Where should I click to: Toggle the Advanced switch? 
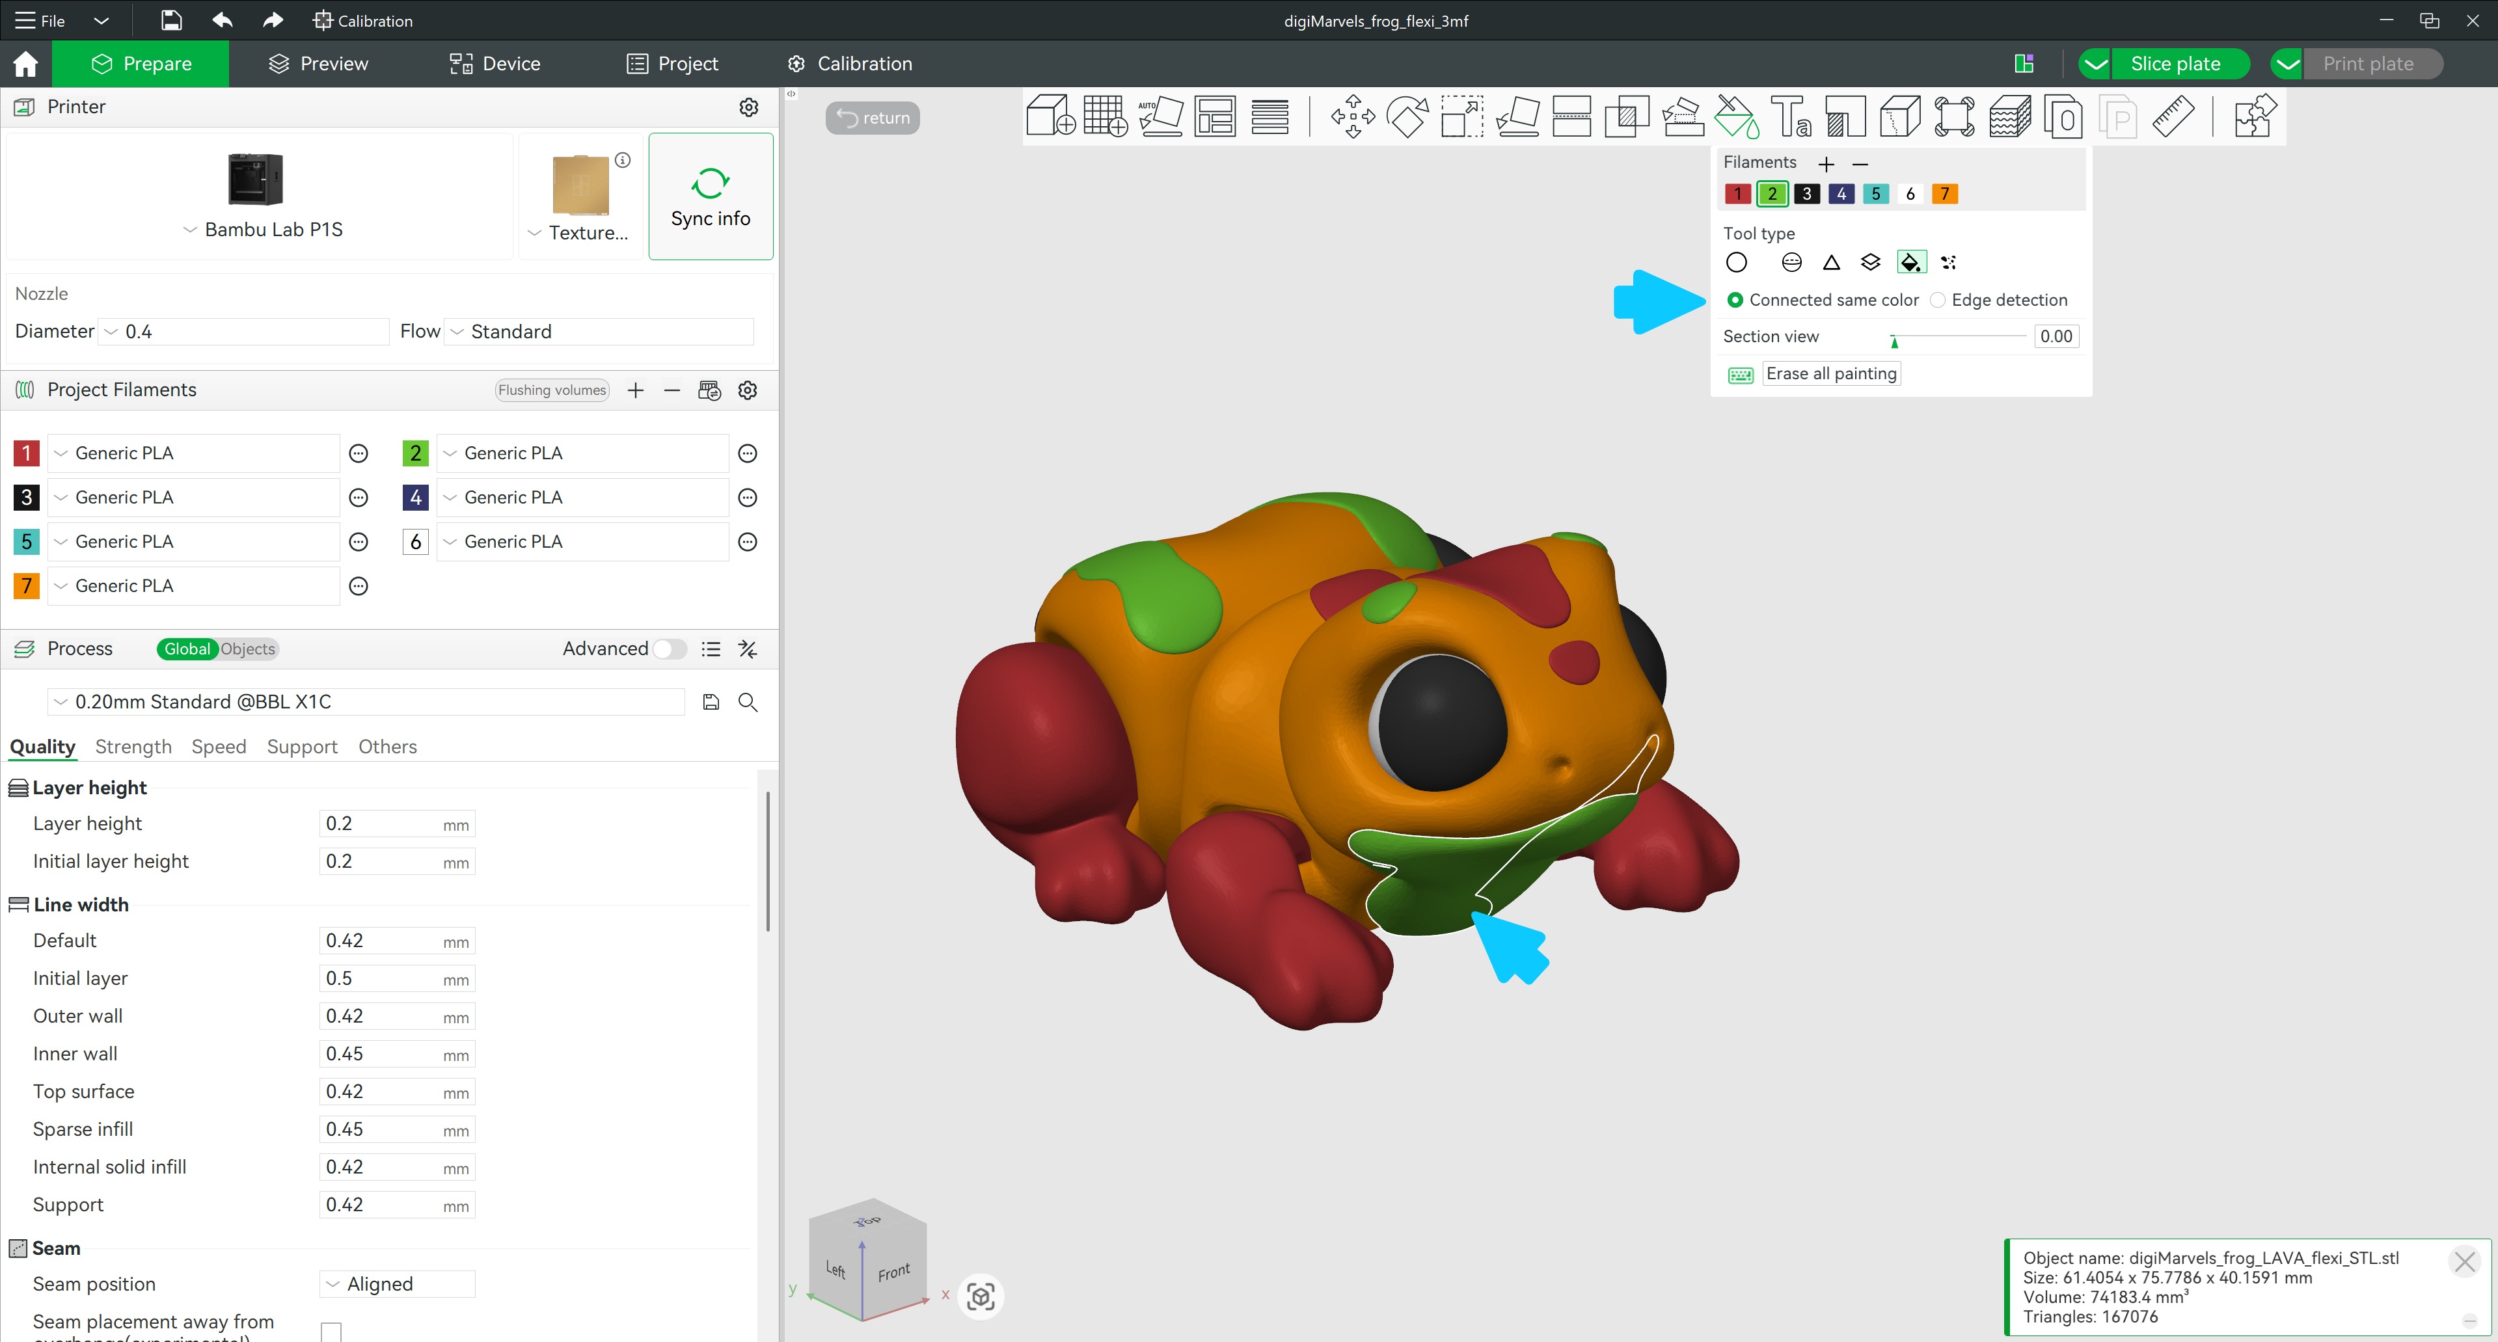(670, 649)
